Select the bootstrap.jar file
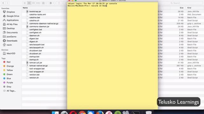The image size is (204, 114). click(x=35, y=11)
